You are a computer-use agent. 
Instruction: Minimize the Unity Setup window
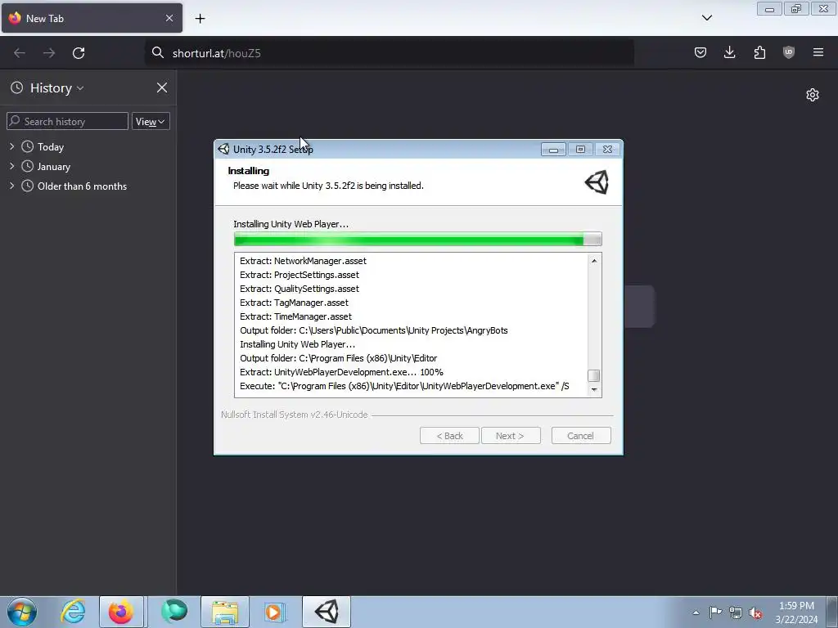coord(553,150)
